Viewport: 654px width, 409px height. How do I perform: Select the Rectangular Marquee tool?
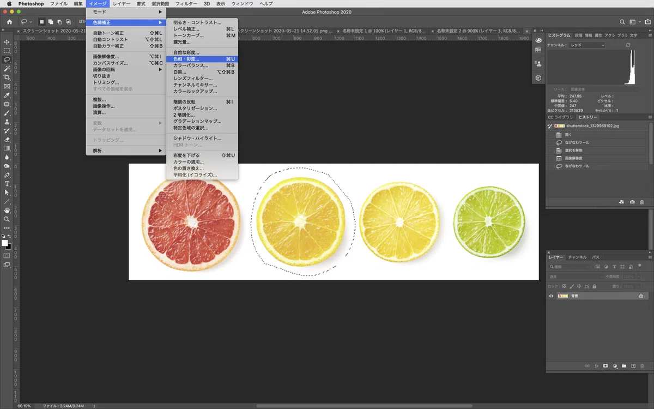(7, 51)
